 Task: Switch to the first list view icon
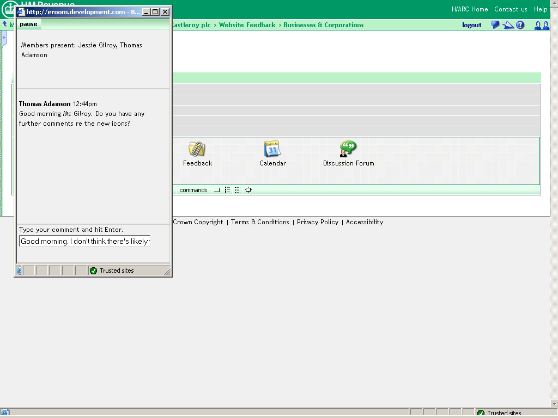[x=227, y=190]
